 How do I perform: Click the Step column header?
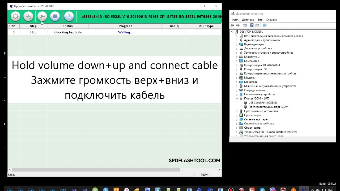[x=33, y=26]
